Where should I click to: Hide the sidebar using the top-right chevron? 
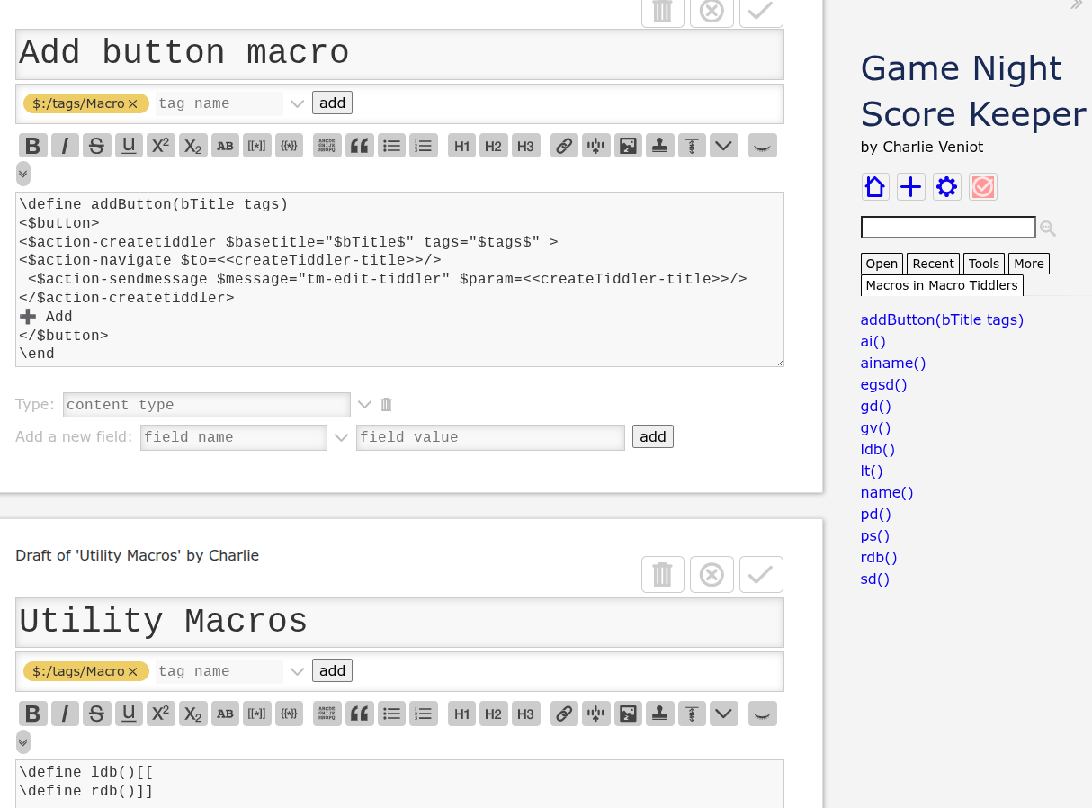click(x=1076, y=5)
